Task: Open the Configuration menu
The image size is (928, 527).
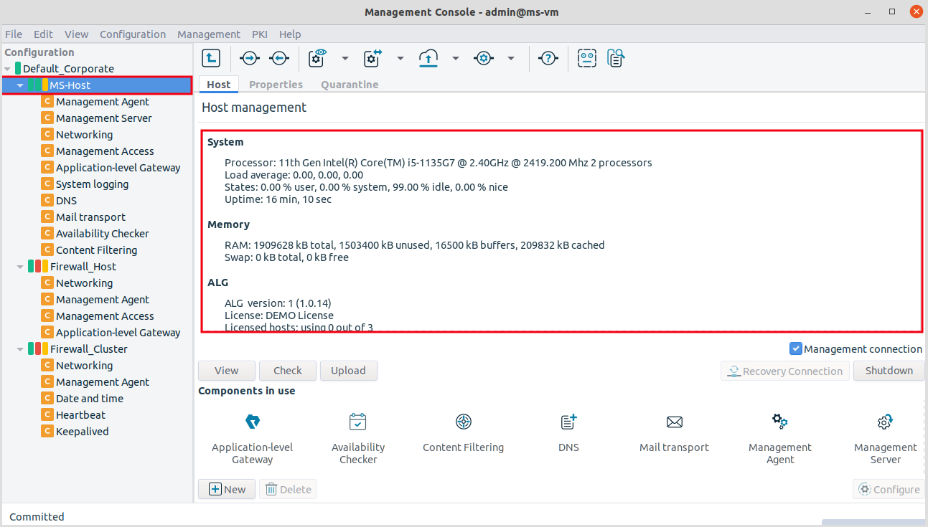Action: (133, 34)
